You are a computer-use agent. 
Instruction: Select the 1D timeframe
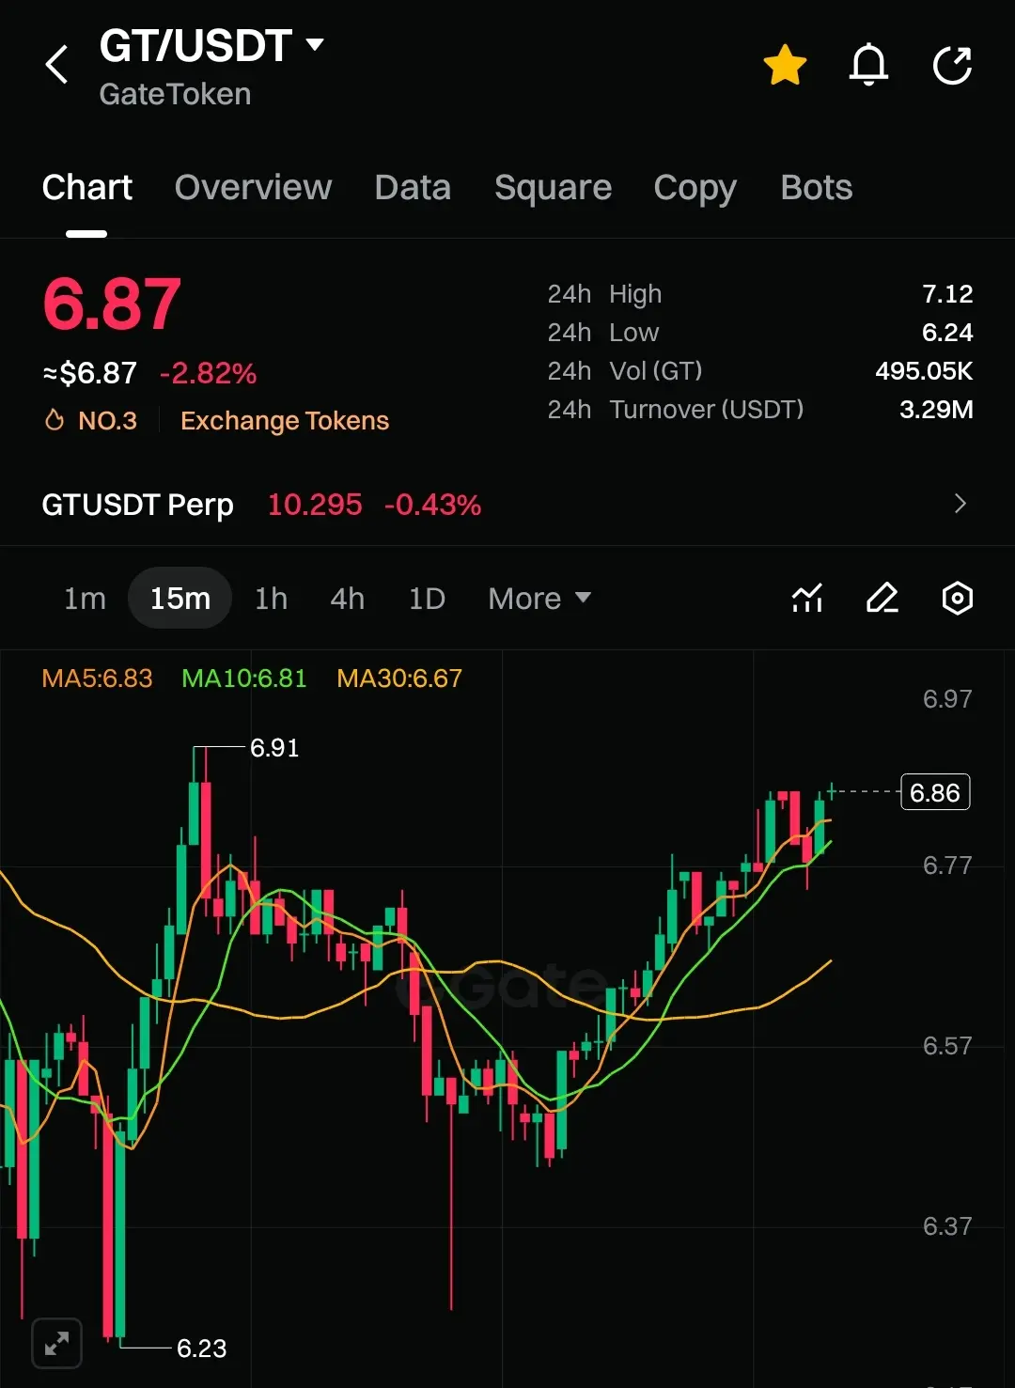[x=427, y=599]
